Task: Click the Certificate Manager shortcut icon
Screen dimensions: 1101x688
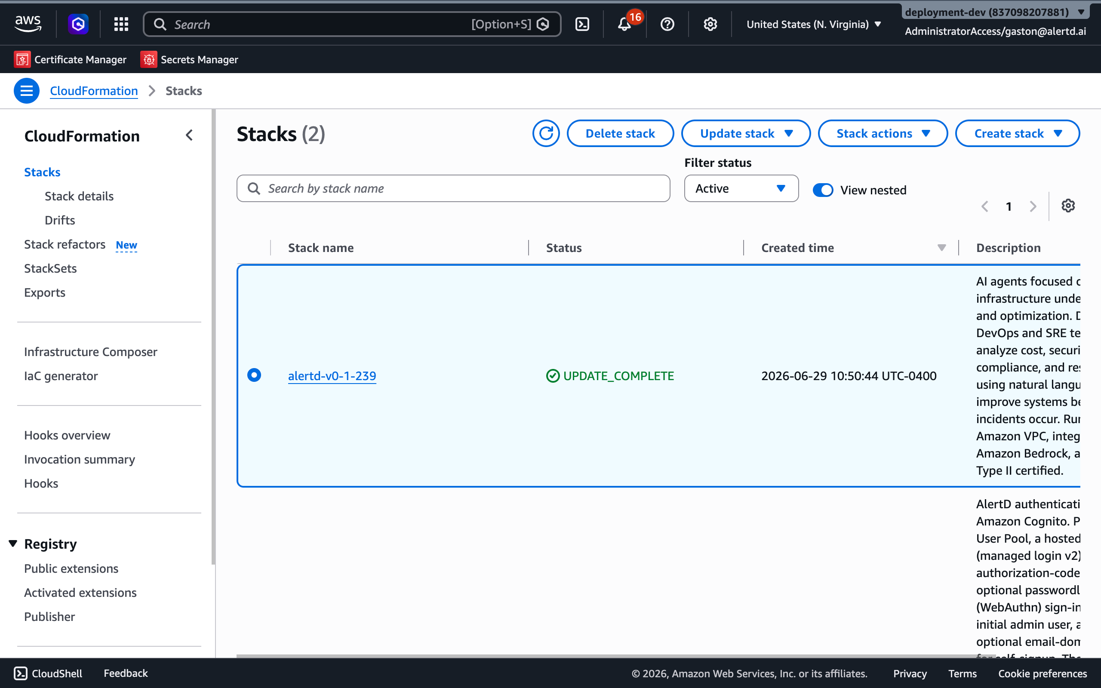Action: (22, 59)
